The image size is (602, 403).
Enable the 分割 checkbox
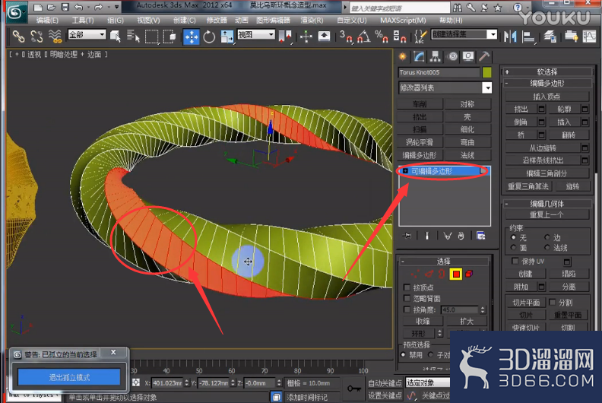[x=553, y=303]
